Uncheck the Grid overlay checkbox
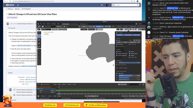This screenshot has height=108, width=193. coord(117,40)
